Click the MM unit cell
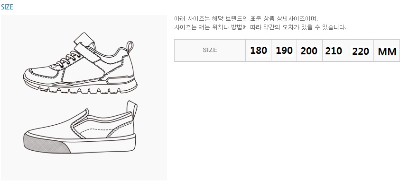Image resolution: width=400 pixels, height=189 pixels. pos(387,52)
